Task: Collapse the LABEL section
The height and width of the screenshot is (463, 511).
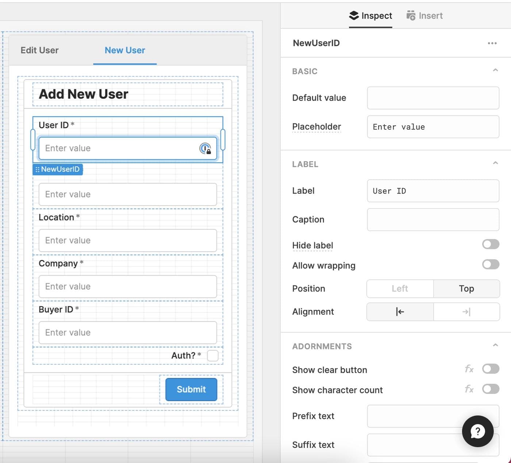Action: tap(495, 163)
